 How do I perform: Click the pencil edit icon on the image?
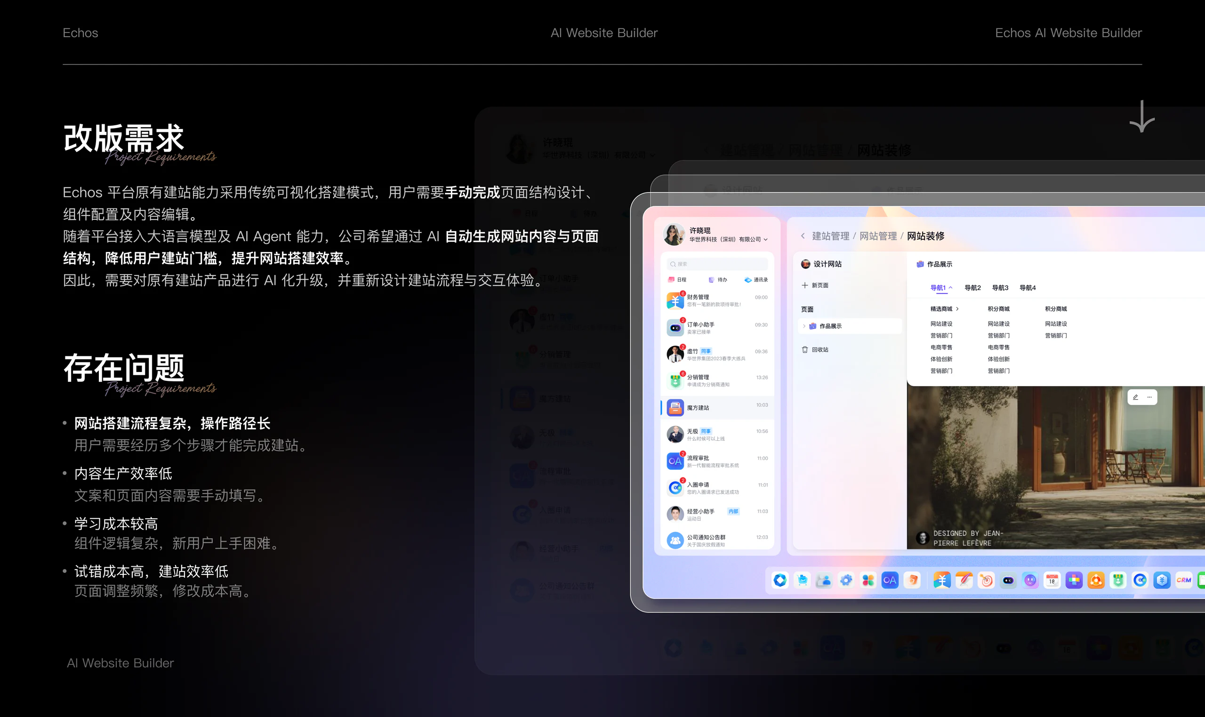pyautogui.click(x=1135, y=397)
